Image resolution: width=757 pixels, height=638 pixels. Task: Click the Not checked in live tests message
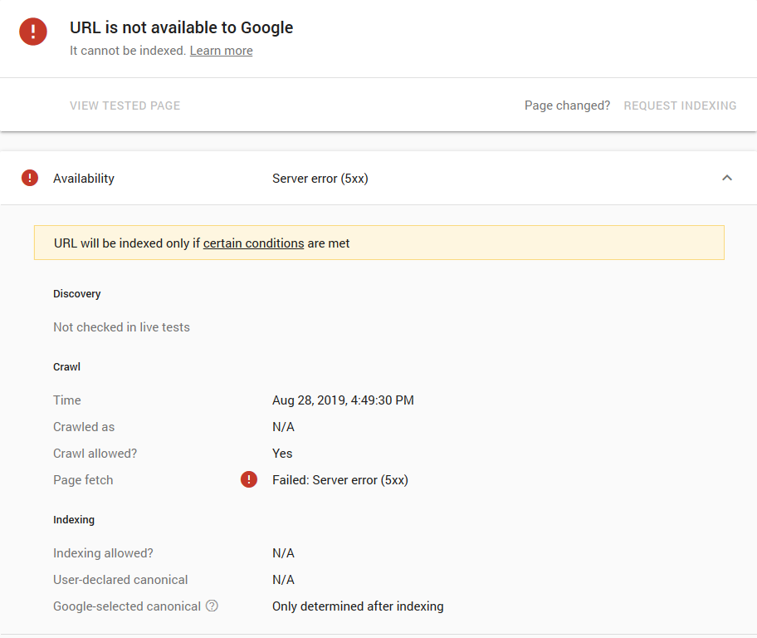click(121, 326)
